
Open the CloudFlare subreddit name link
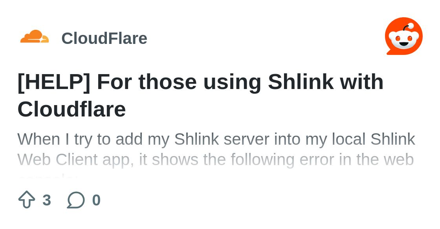click(104, 38)
